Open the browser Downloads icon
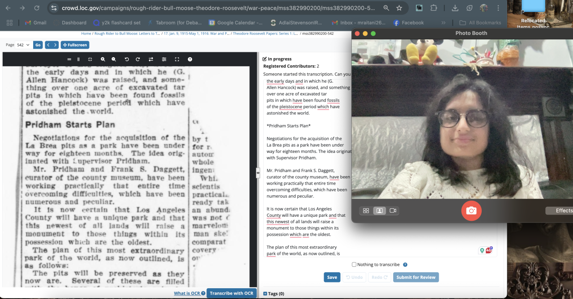Screen dimensions: 573x299 tap(455, 8)
